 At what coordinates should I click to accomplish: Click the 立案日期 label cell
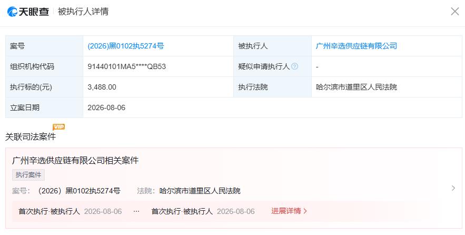point(44,107)
